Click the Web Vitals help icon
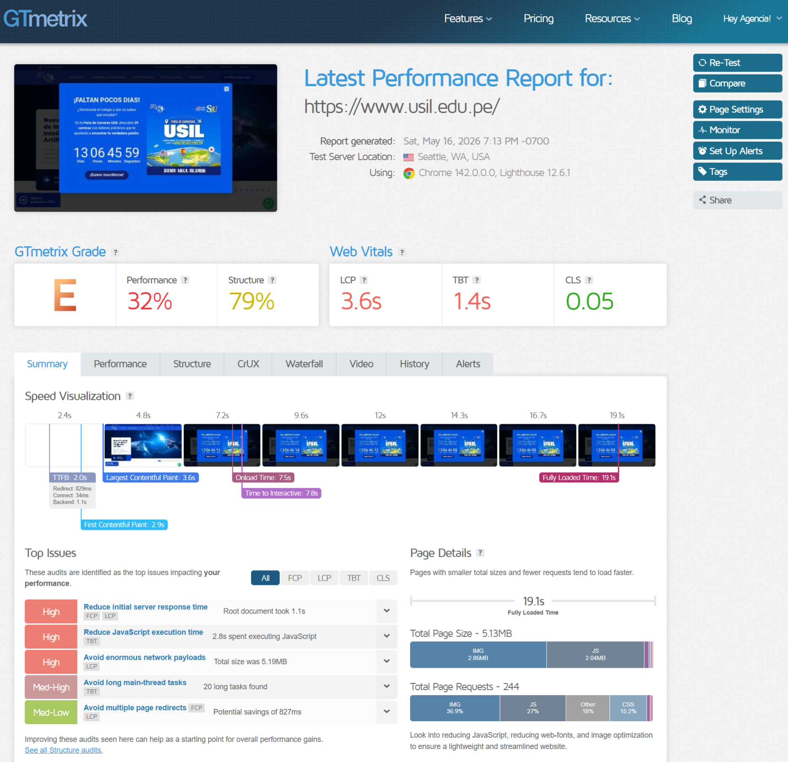The height and width of the screenshot is (762, 788). pyautogui.click(x=402, y=252)
